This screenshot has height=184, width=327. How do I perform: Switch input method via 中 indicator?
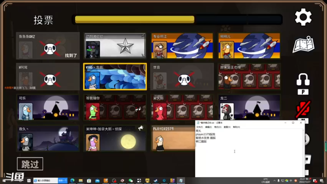pos(291,181)
